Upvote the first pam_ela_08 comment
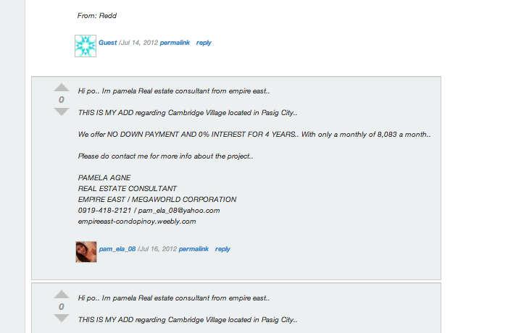 click(x=62, y=88)
